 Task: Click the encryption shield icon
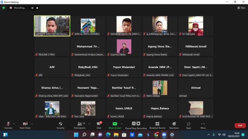[x=4, y=8]
